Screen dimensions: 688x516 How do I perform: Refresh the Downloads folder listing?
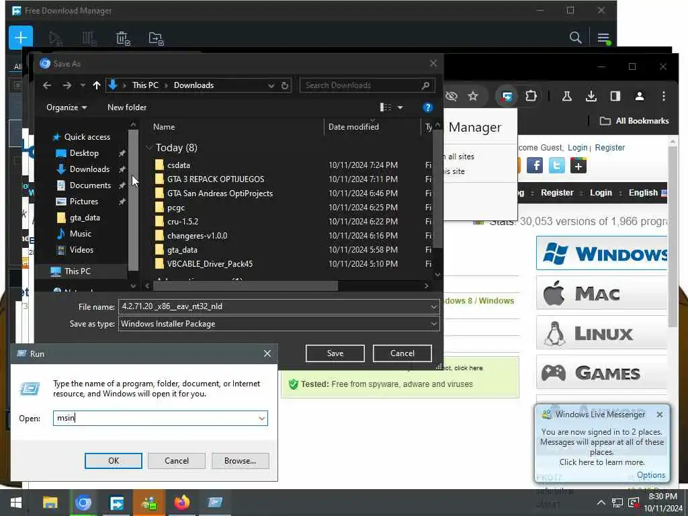tap(285, 85)
